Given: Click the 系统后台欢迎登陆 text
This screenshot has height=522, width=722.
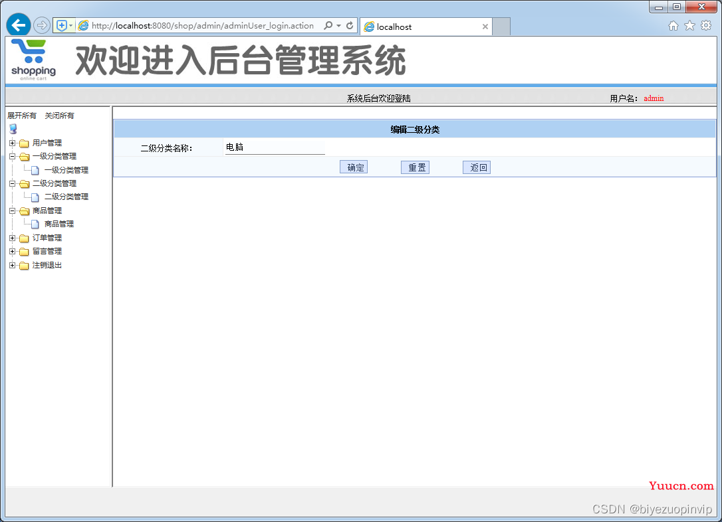Looking at the screenshot, I should [x=378, y=98].
